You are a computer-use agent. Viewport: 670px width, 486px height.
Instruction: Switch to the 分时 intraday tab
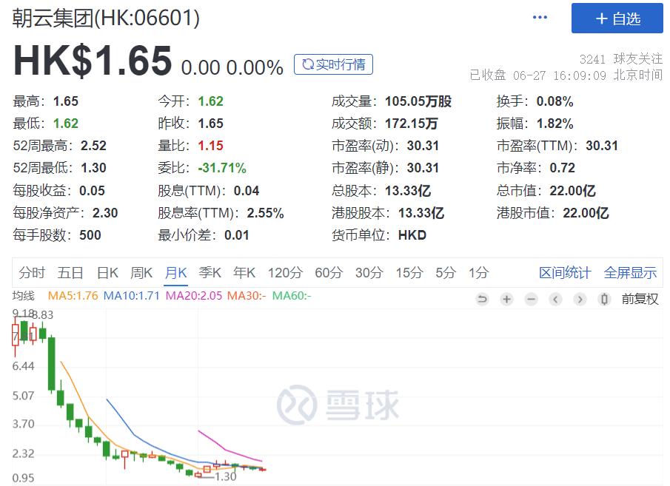tap(30, 272)
